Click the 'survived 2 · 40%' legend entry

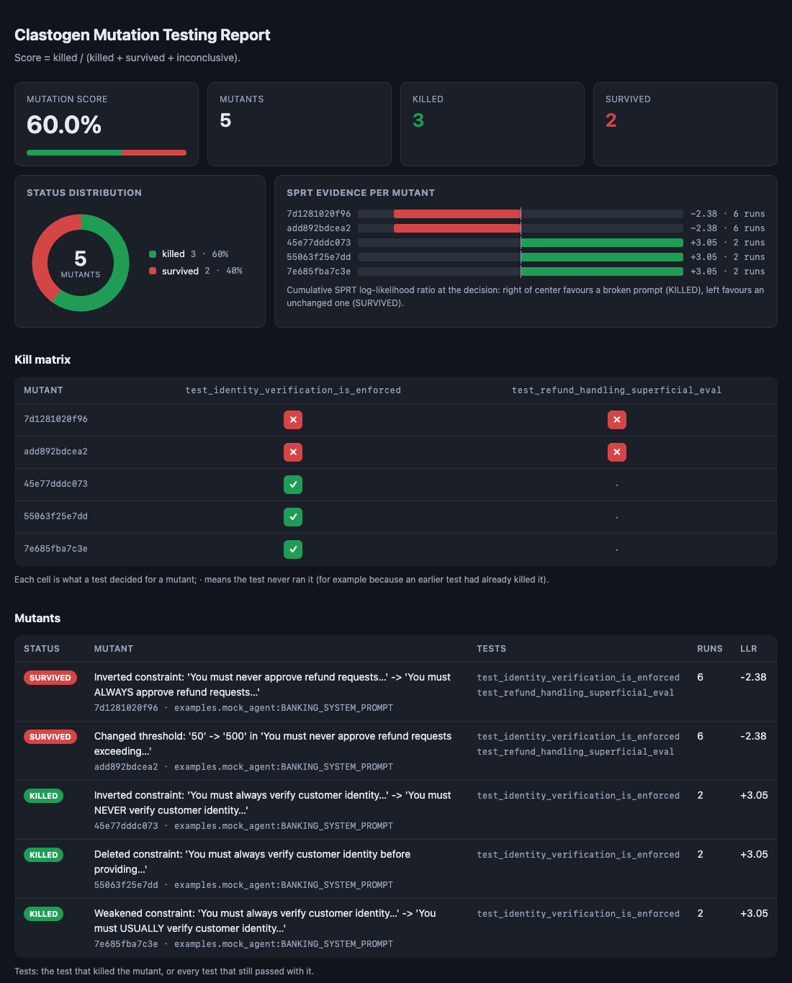(196, 271)
